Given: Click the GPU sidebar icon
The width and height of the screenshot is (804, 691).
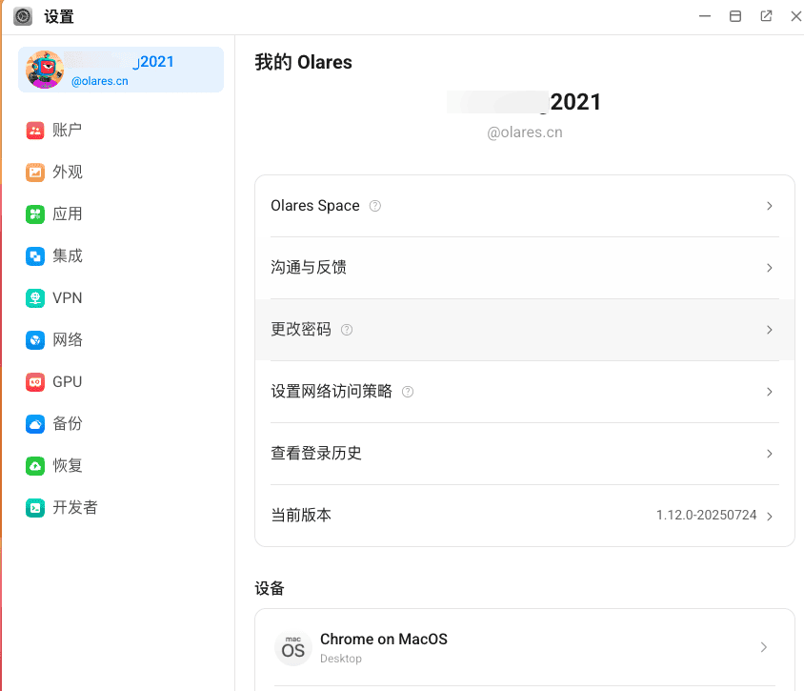Looking at the screenshot, I should [x=35, y=382].
